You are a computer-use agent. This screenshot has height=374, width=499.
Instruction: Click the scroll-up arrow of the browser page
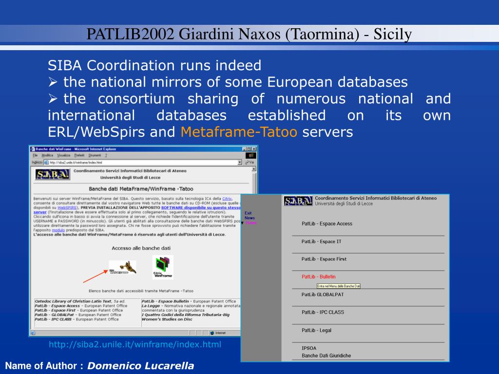click(253, 169)
